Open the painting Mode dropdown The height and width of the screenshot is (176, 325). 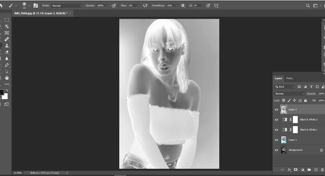(66, 6)
